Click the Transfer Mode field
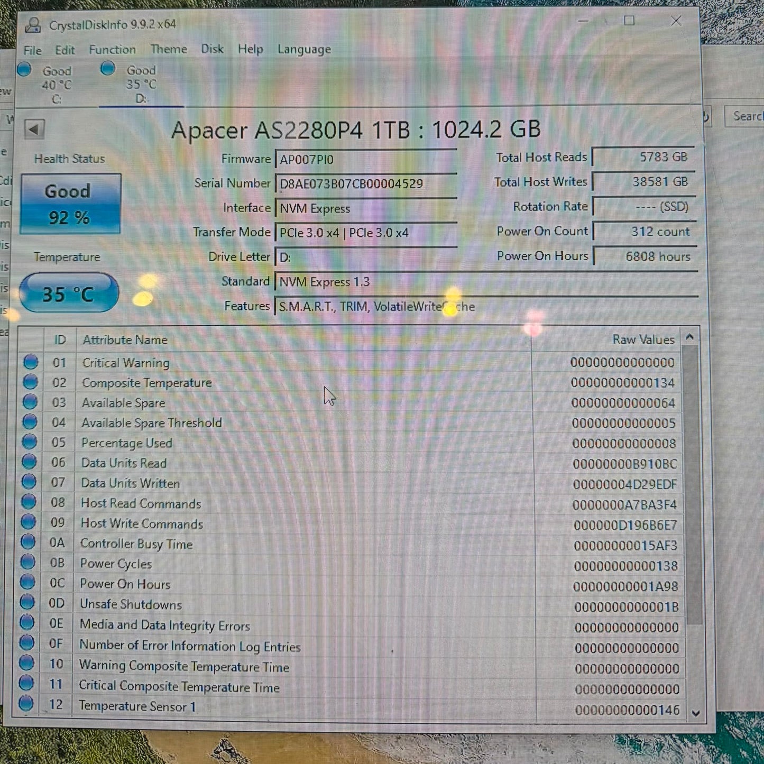764x764 pixels. pyautogui.click(x=366, y=233)
